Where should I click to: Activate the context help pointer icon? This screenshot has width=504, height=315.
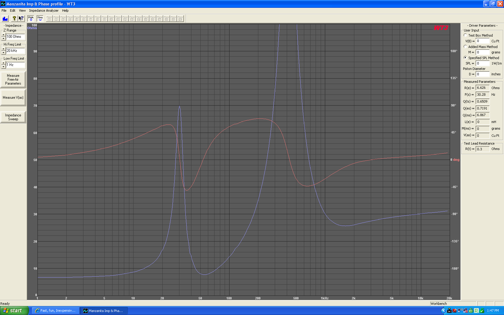[21, 19]
